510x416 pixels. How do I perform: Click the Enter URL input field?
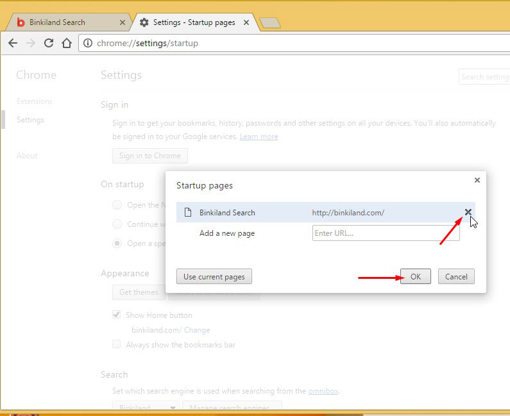(386, 233)
